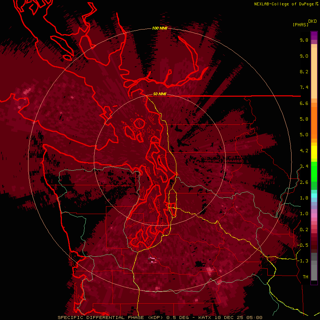Click the NEXLAB-College of DuPage label
The height and width of the screenshot is (320, 320).
284,4
